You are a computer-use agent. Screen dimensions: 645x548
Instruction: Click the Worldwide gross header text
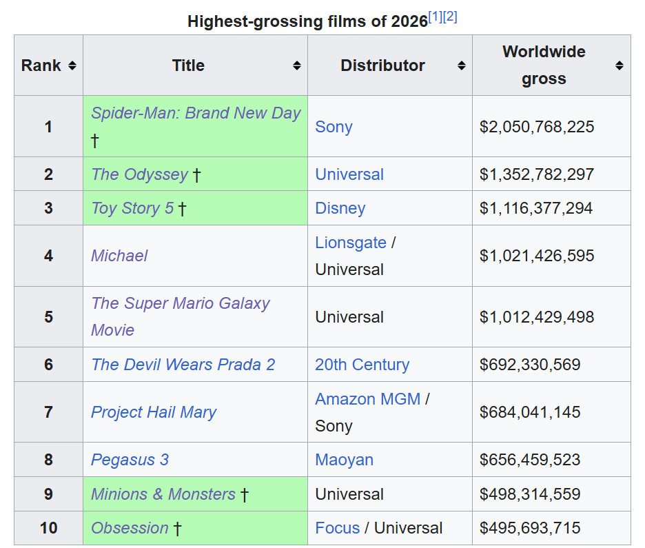click(x=544, y=65)
